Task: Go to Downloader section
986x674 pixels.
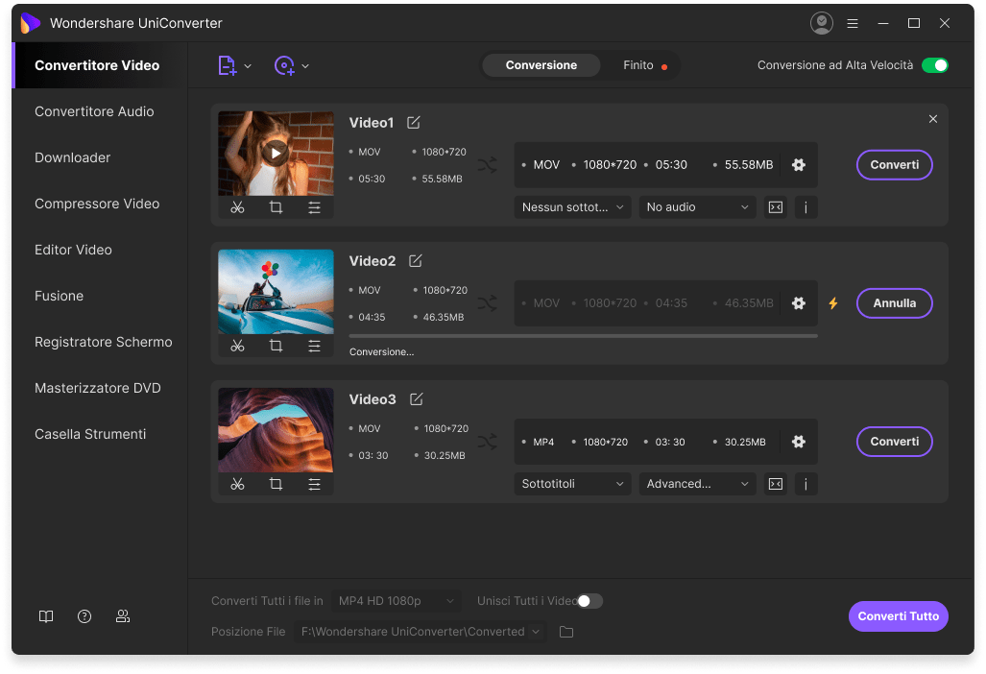Action: [72, 157]
